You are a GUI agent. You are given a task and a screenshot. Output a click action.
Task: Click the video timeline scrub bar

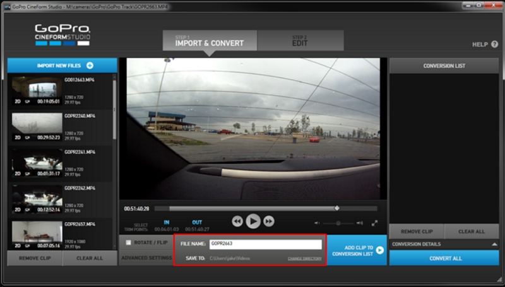(x=266, y=209)
